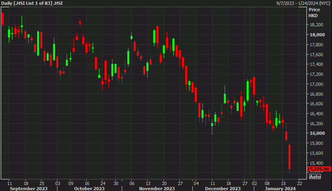Click the 17,000 price axis label
The height and width of the screenshot is (191, 332).
[316, 84]
